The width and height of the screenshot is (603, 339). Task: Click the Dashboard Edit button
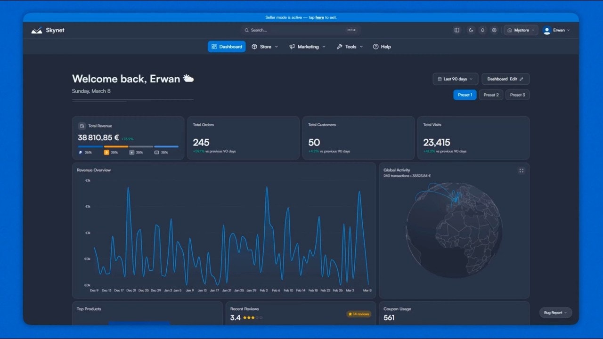(x=505, y=79)
